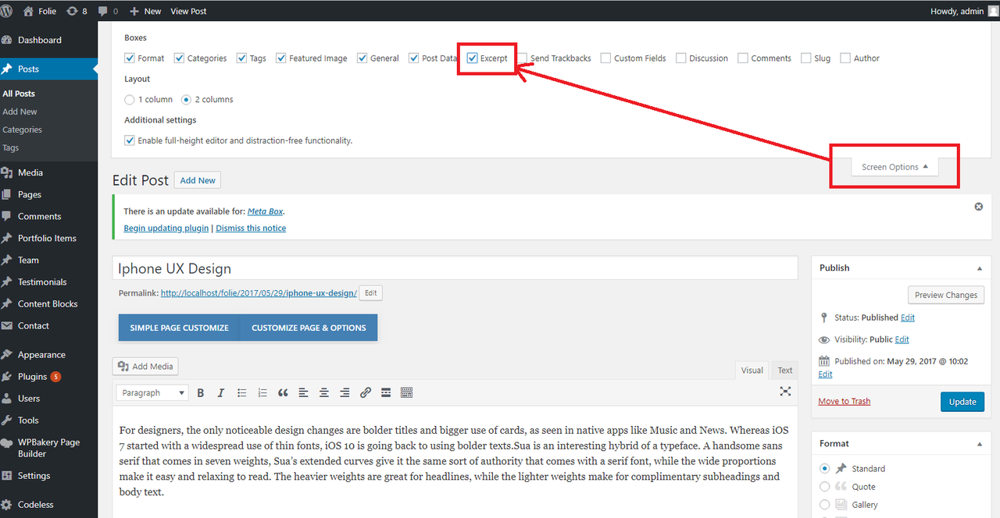Image resolution: width=1000 pixels, height=518 pixels.
Task: Click the Add Media button
Action: point(146,366)
